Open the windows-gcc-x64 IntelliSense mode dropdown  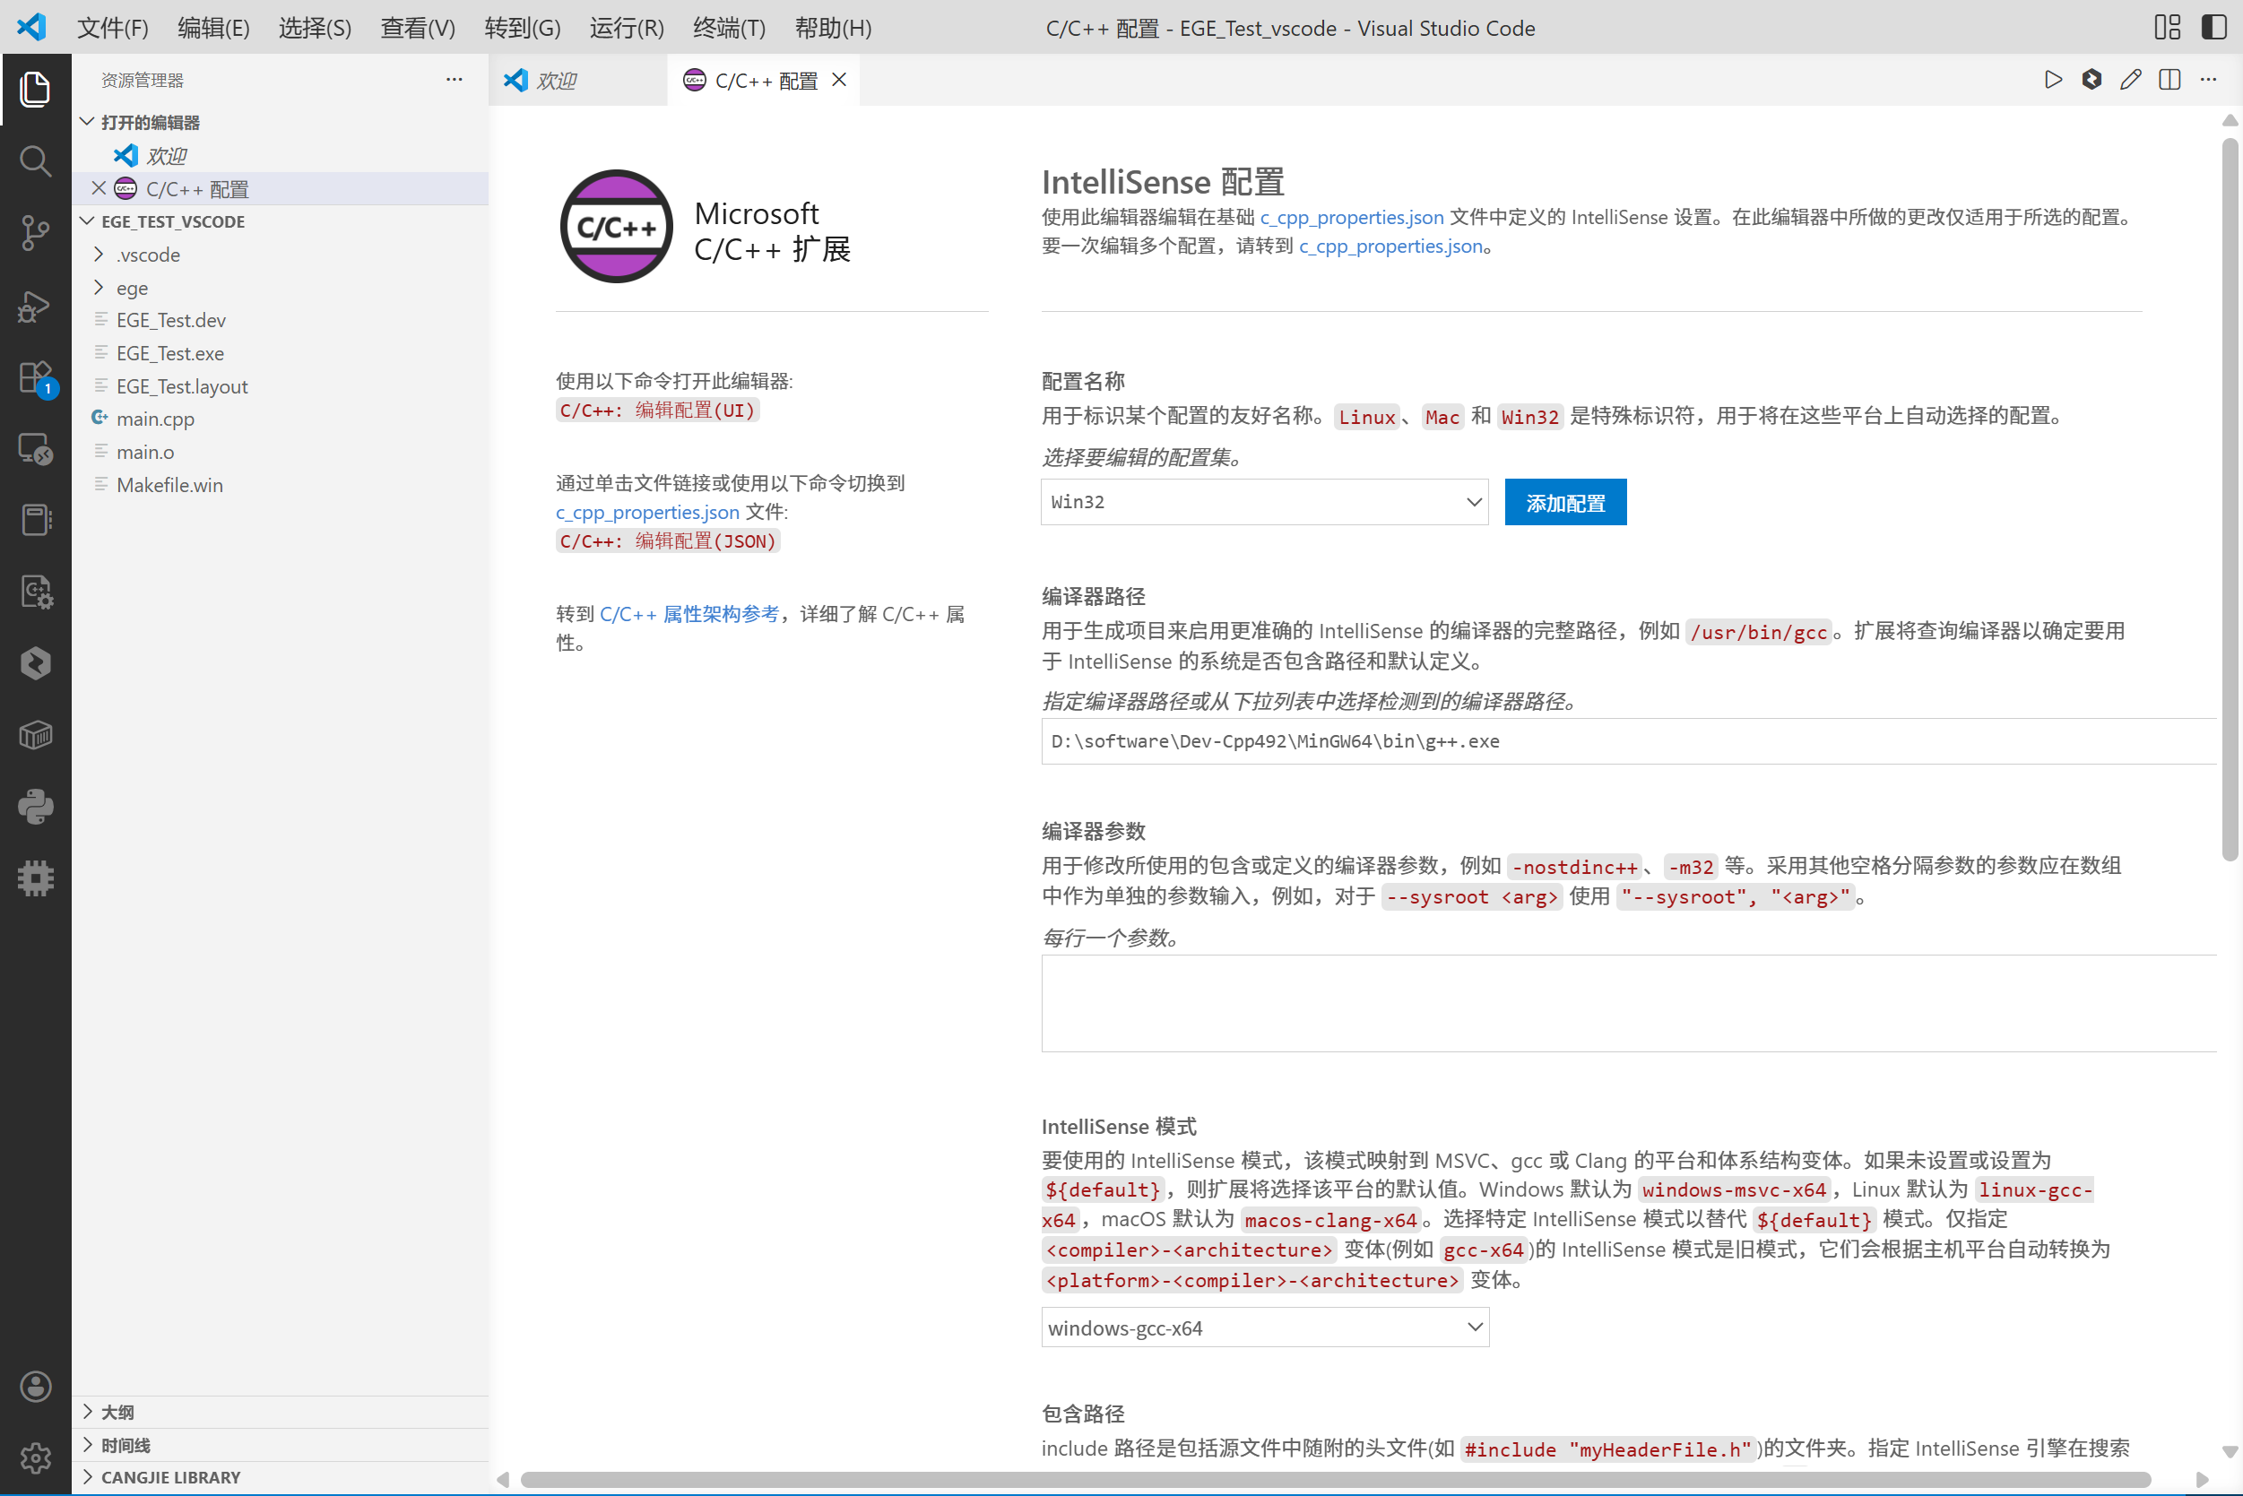[1264, 1327]
